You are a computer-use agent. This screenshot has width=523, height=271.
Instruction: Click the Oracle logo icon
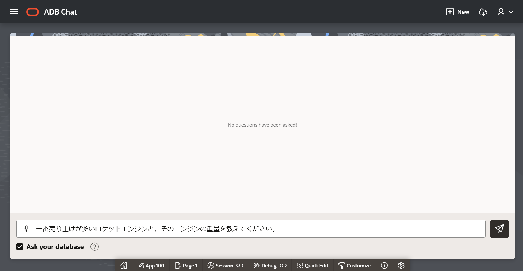[33, 12]
